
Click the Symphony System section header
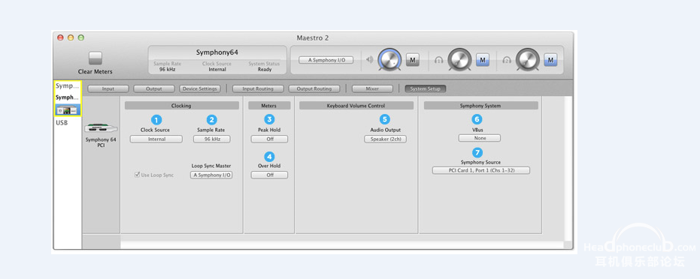coord(480,106)
